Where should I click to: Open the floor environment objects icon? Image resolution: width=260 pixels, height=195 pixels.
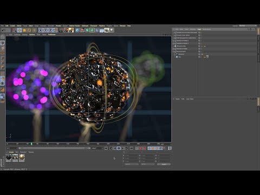coord(102,30)
